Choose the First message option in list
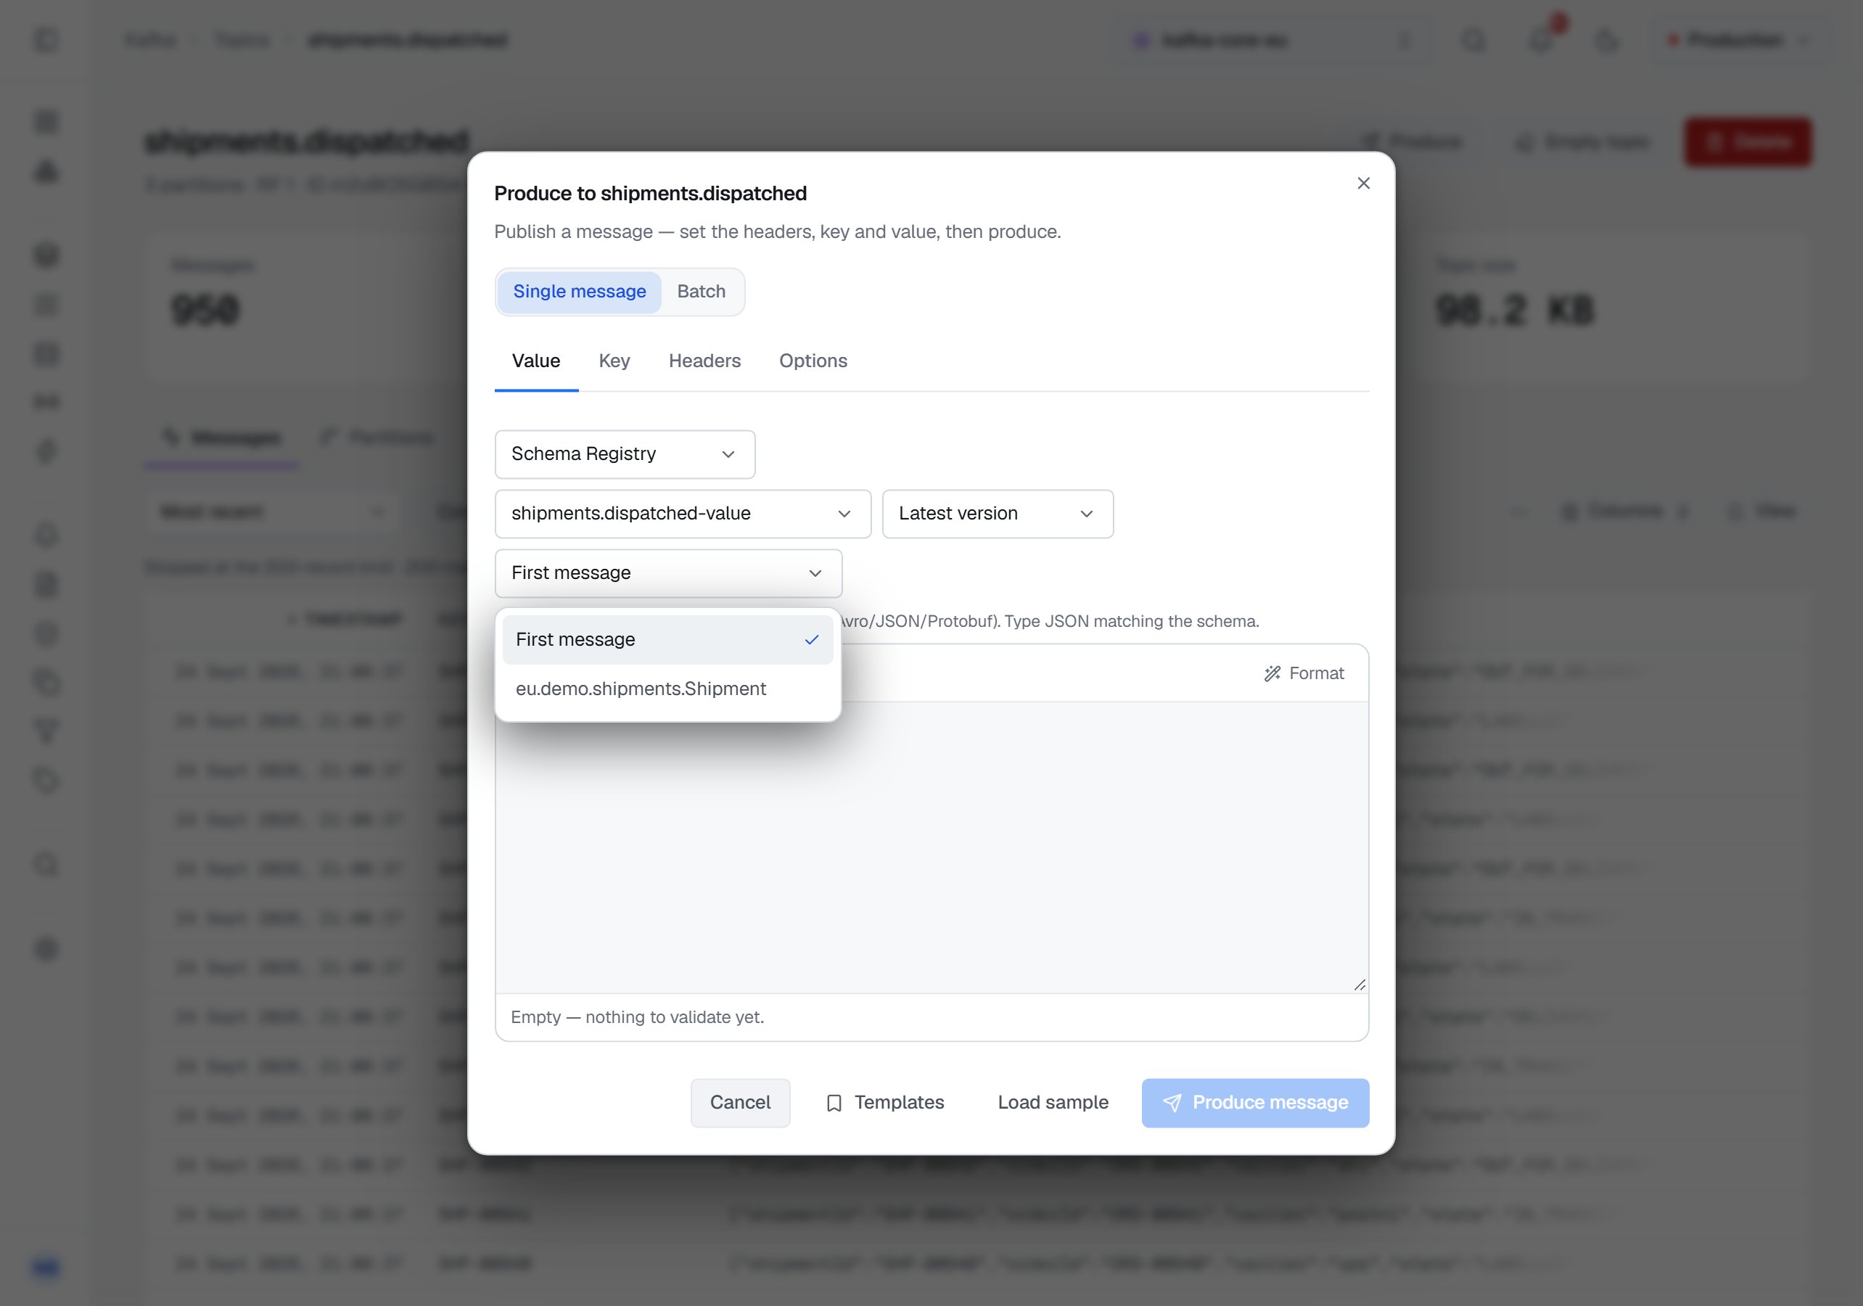Viewport: 1863px width, 1306px height. pos(667,640)
